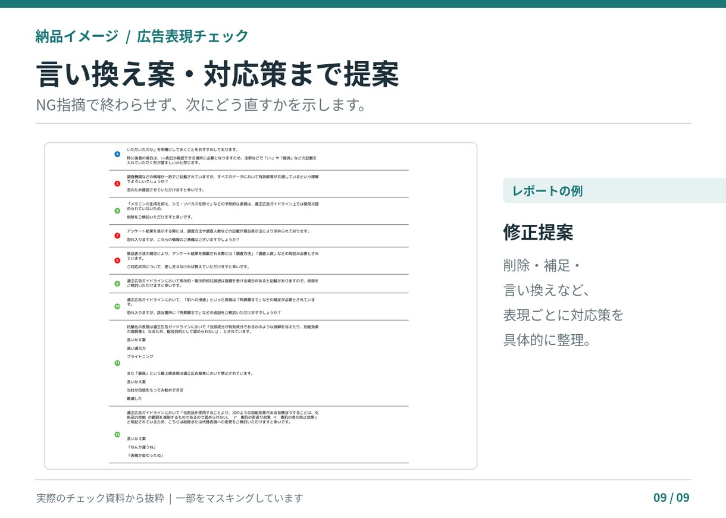Click the subtitle 'NG指摘で終わらせず、次にどう直すかを示します。'
The height and width of the screenshot is (518, 726).
(201, 105)
